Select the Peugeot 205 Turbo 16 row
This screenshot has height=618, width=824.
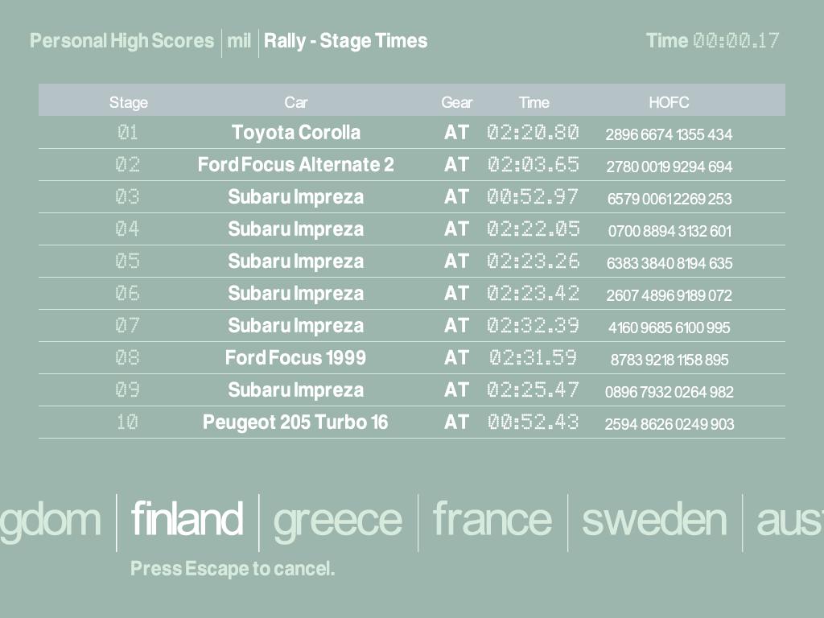pos(295,422)
